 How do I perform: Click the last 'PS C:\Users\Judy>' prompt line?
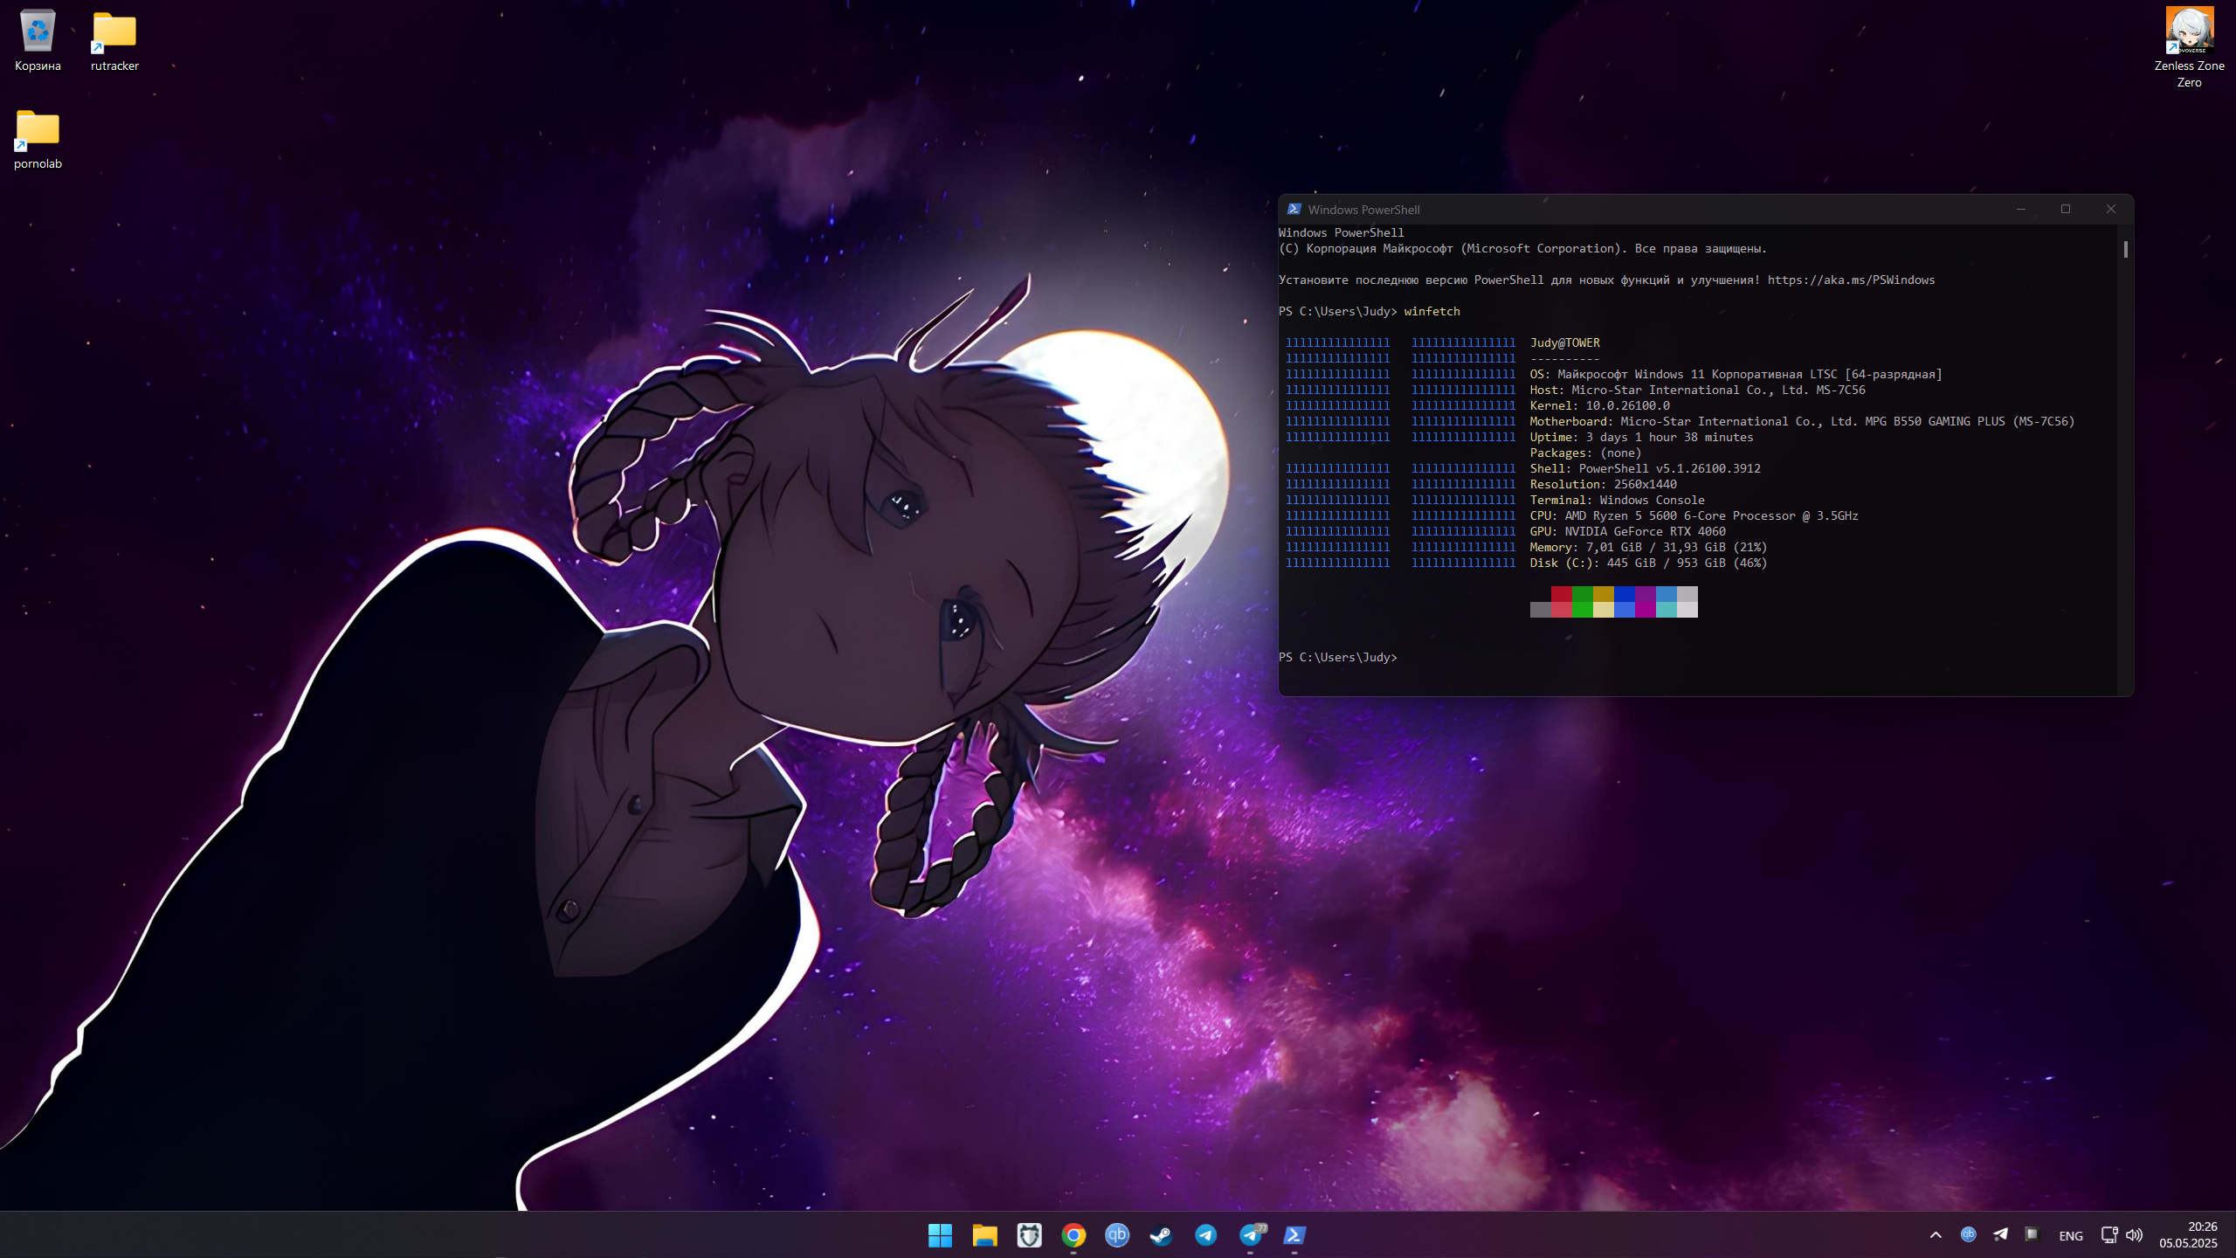(1338, 658)
